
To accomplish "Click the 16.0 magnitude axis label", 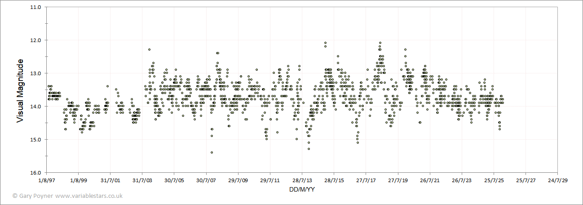I will 36,173.
